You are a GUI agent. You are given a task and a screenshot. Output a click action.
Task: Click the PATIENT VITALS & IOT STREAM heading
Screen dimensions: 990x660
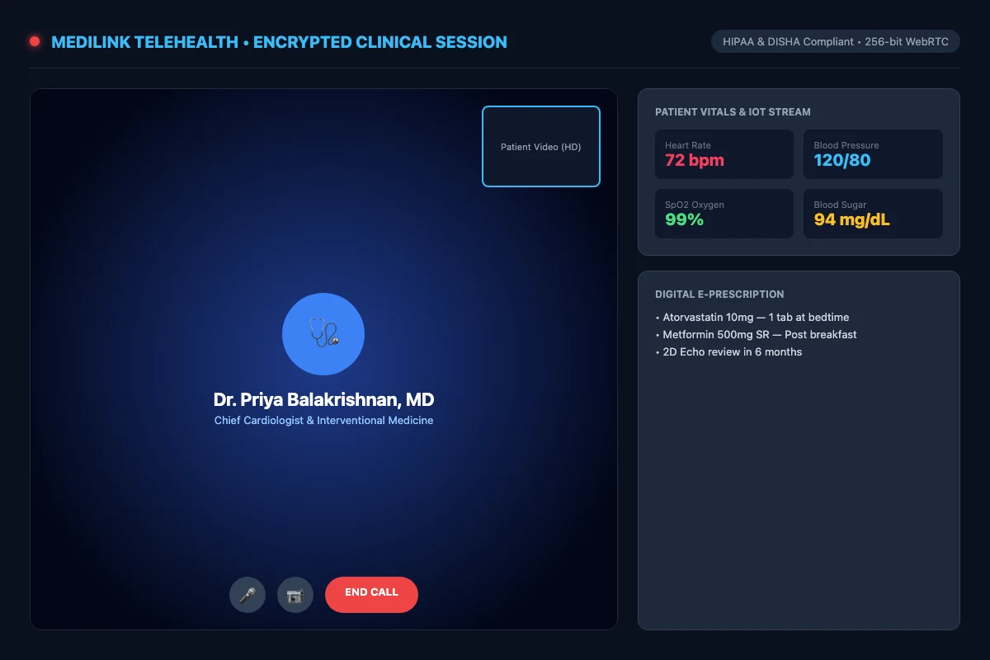[x=733, y=112]
